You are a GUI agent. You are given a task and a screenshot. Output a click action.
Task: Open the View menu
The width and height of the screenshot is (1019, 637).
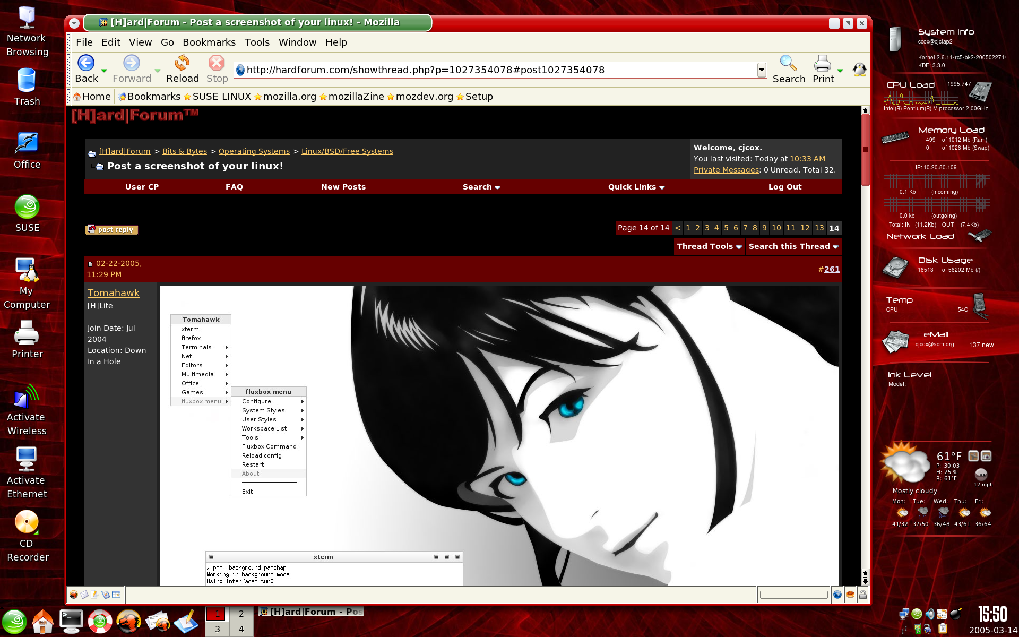(140, 42)
